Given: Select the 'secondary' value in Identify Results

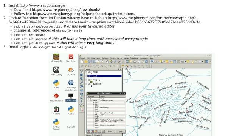Looking at the screenshot, I should click(104, 108).
